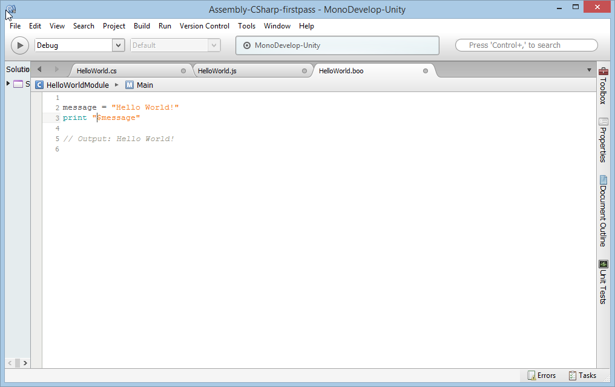Open the Version Control menu

point(205,26)
